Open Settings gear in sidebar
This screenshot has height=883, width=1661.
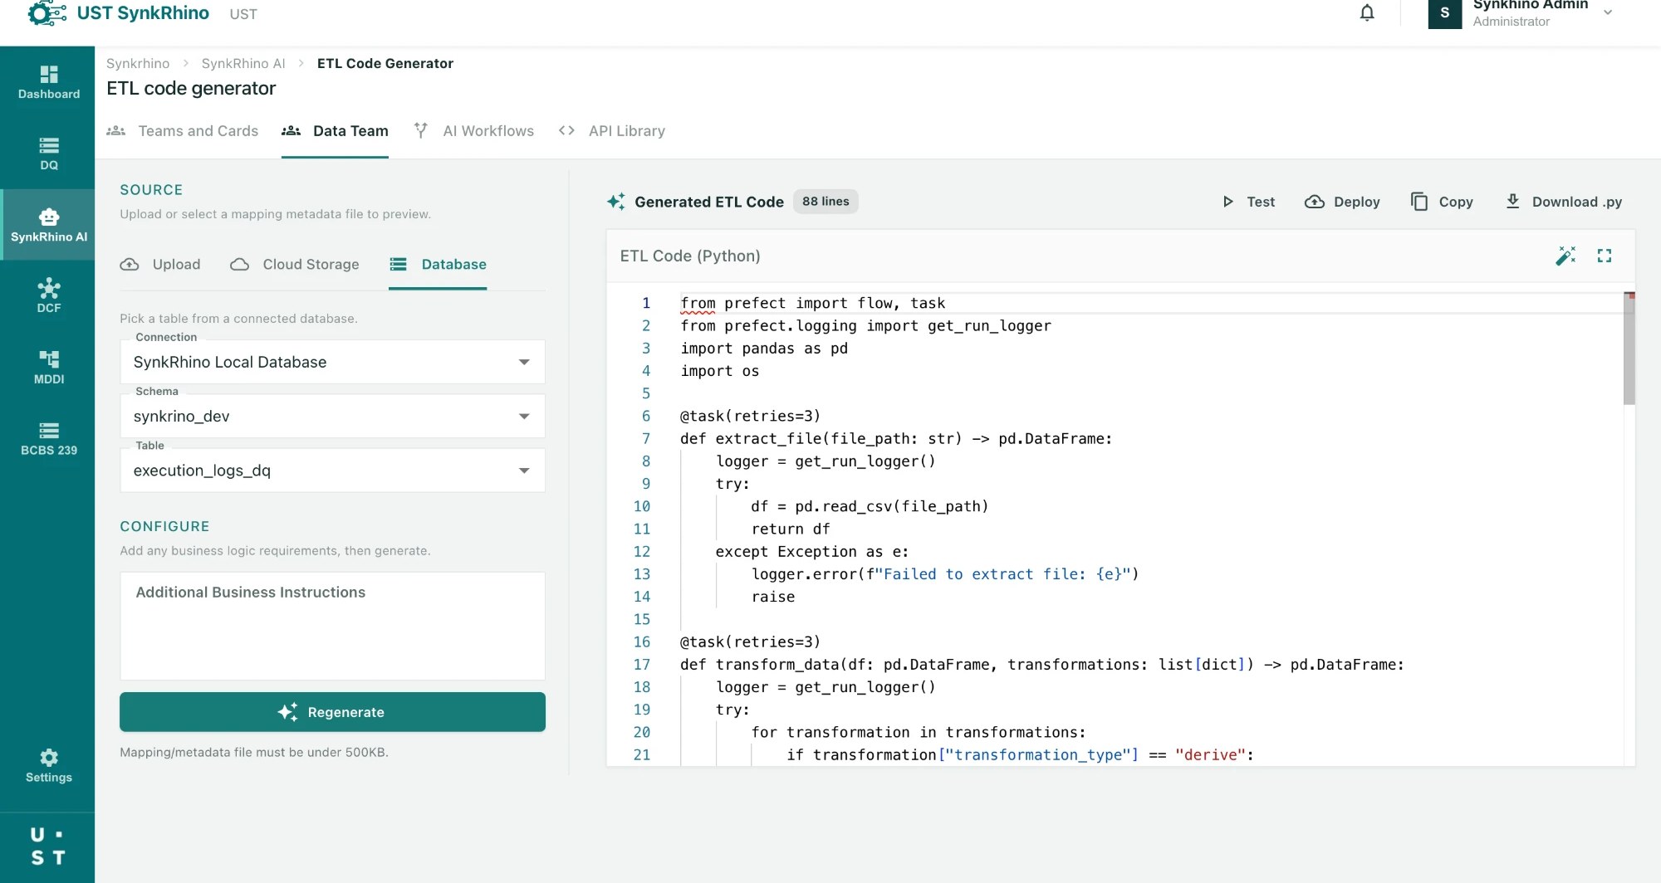[x=48, y=765]
